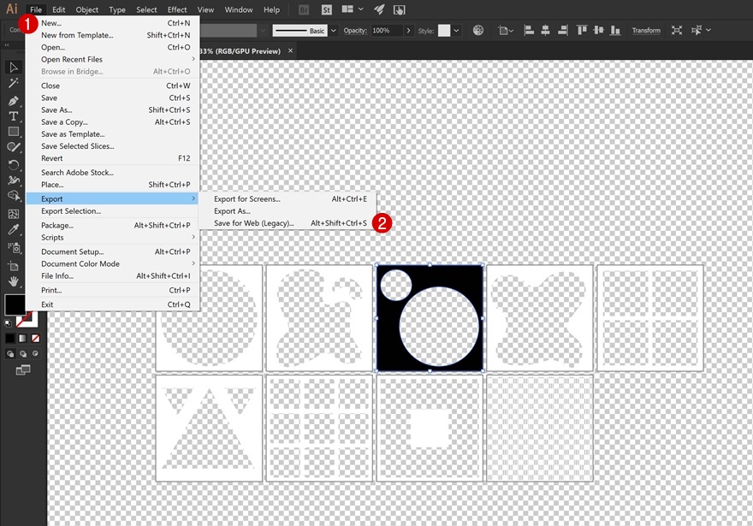Viewport: 753px width, 526px height.
Task: Toggle Draw Inside mode
Action: (x=35, y=354)
